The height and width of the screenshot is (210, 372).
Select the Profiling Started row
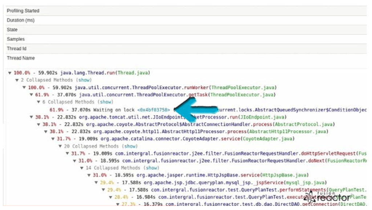tap(186, 11)
